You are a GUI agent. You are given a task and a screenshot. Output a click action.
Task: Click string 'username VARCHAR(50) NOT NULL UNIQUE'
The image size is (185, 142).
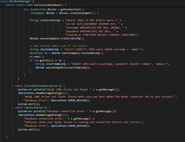pyautogui.click(x=94, y=27)
